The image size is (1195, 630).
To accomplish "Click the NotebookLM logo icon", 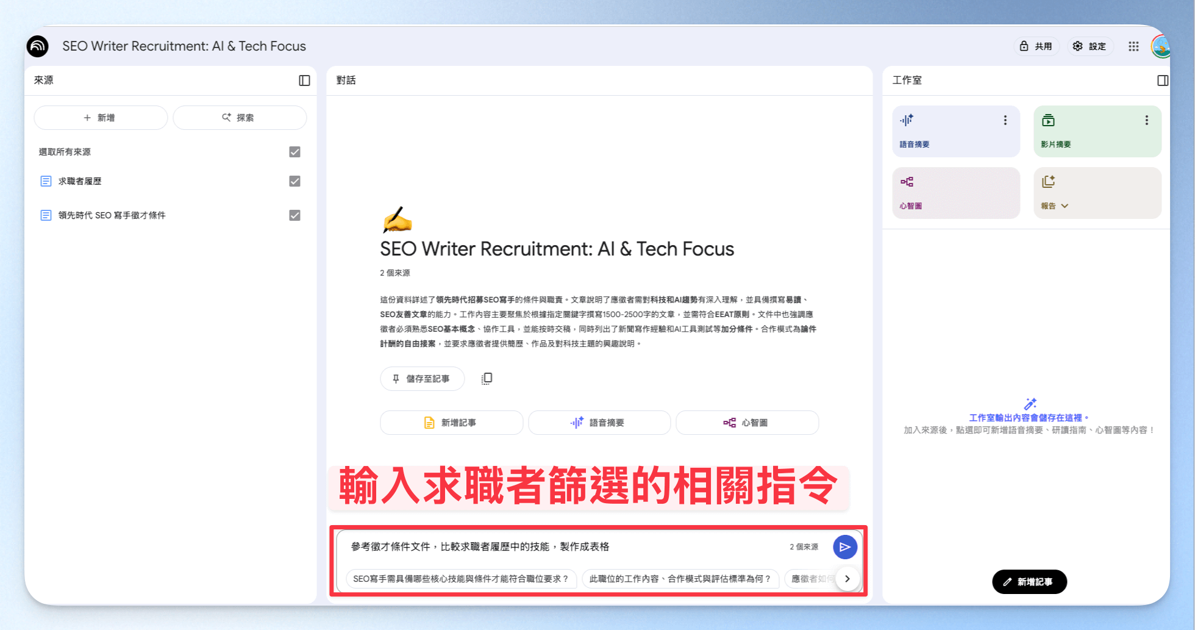I will click(x=38, y=46).
